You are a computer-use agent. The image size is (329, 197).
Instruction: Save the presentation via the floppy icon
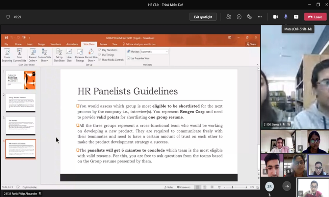[6, 37]
